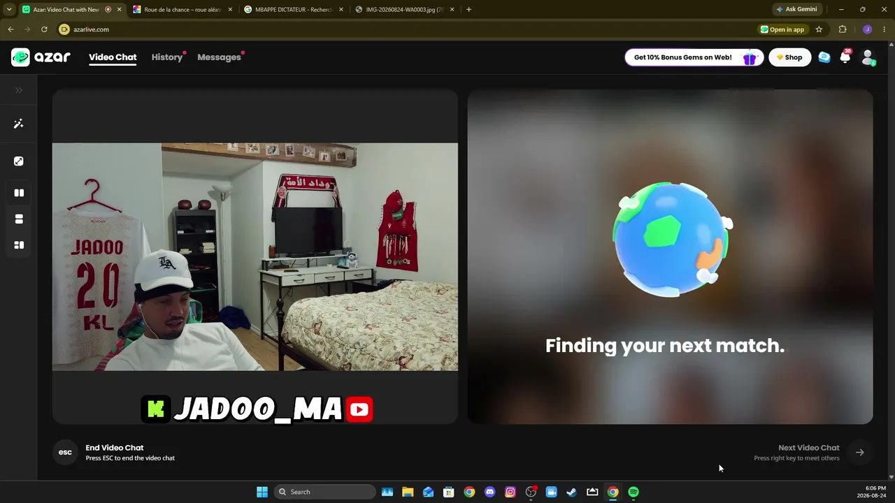The image size is (895, 503).
Task: Click the Azar logo
Action: click(x=41, y=57)
